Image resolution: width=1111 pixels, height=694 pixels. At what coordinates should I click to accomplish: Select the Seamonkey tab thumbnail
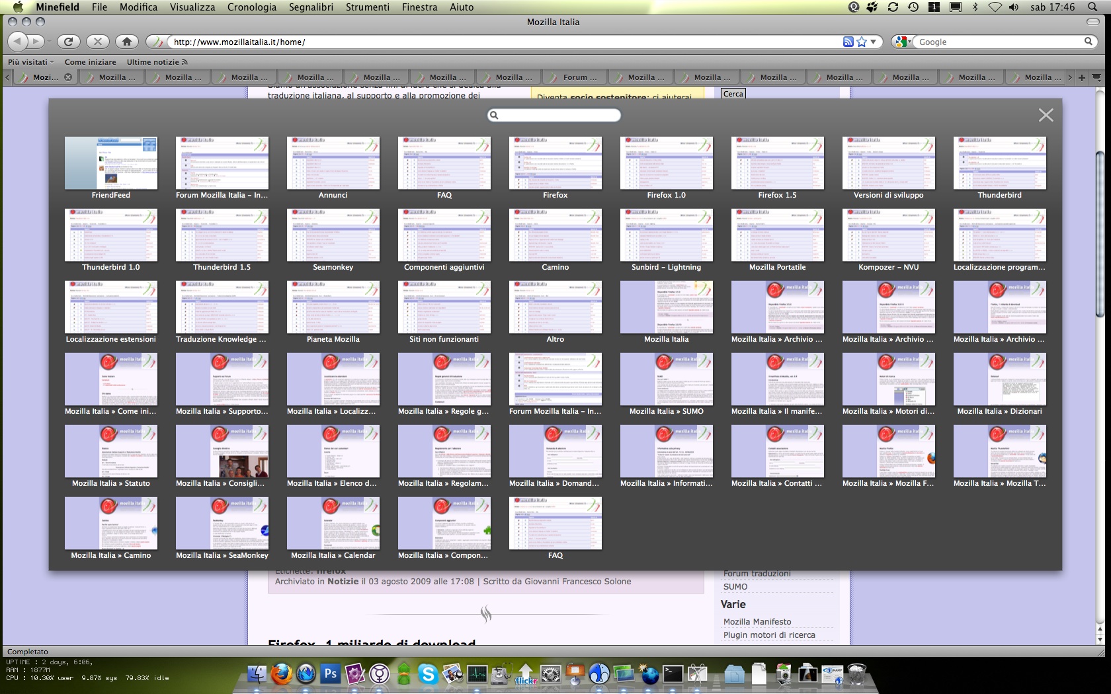333,240
